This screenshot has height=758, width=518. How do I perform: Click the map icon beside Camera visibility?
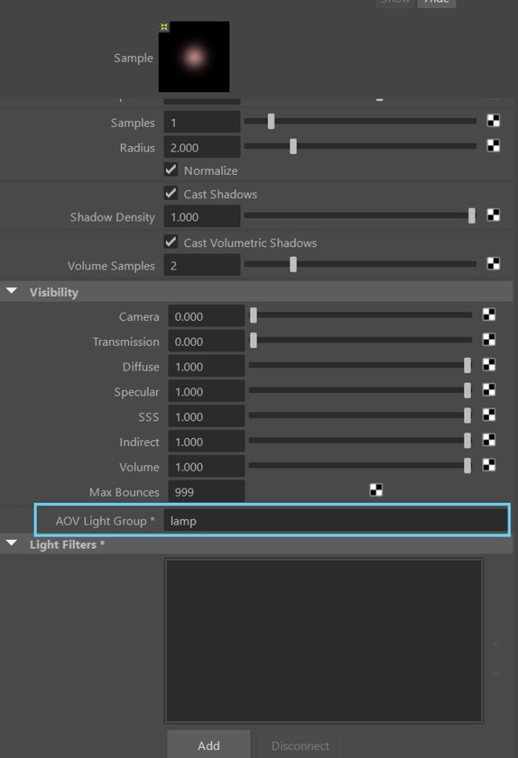(x=488, y=315)
